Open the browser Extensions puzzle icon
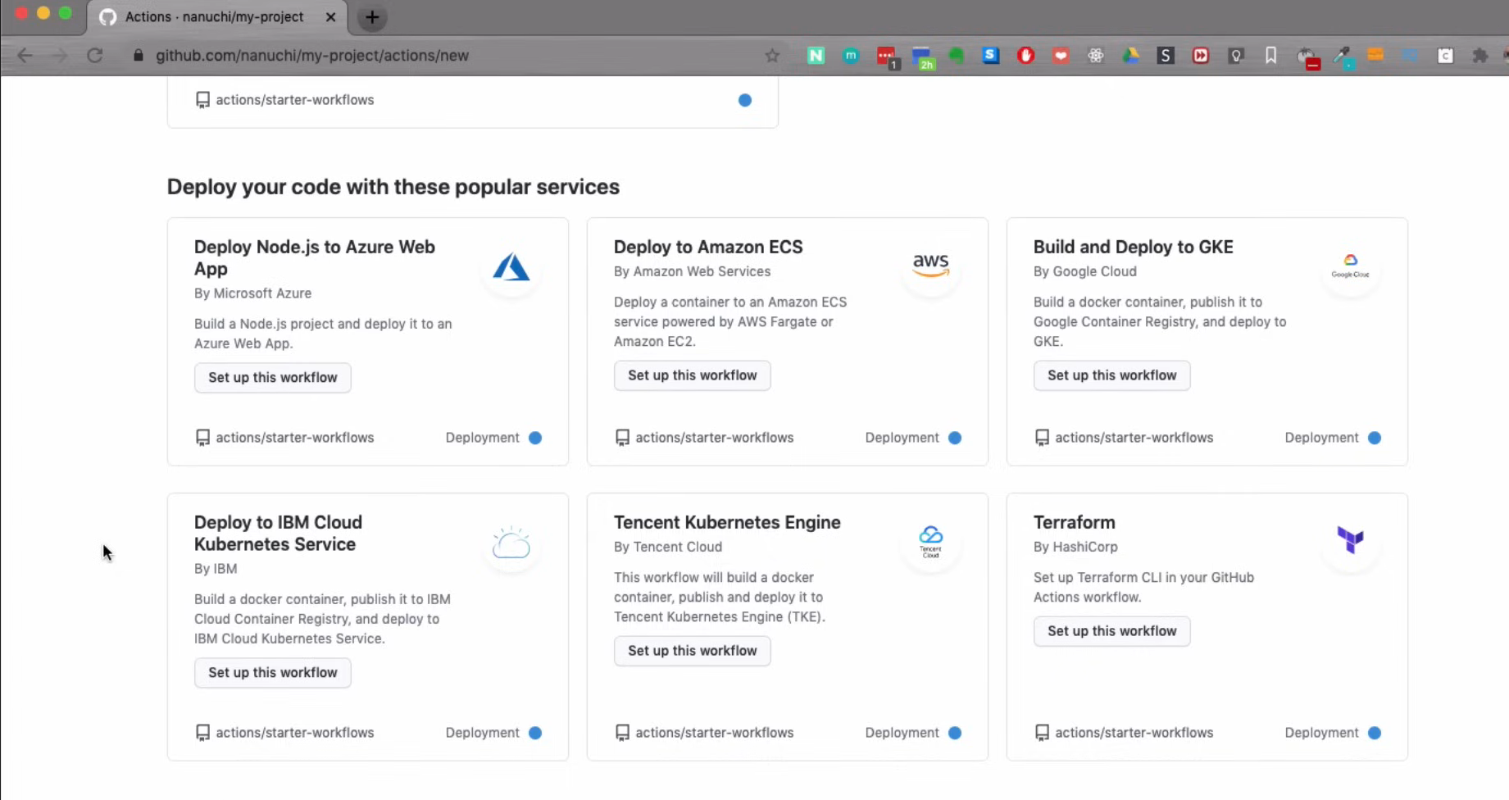 coord(1479,56)
